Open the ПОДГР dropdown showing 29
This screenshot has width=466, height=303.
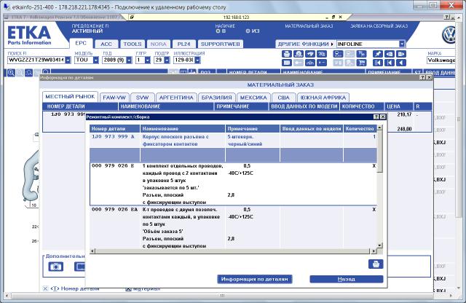[167, 60]
